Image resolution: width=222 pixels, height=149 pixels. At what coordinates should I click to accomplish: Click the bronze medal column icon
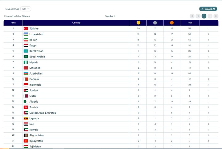(x=172, y=23)
